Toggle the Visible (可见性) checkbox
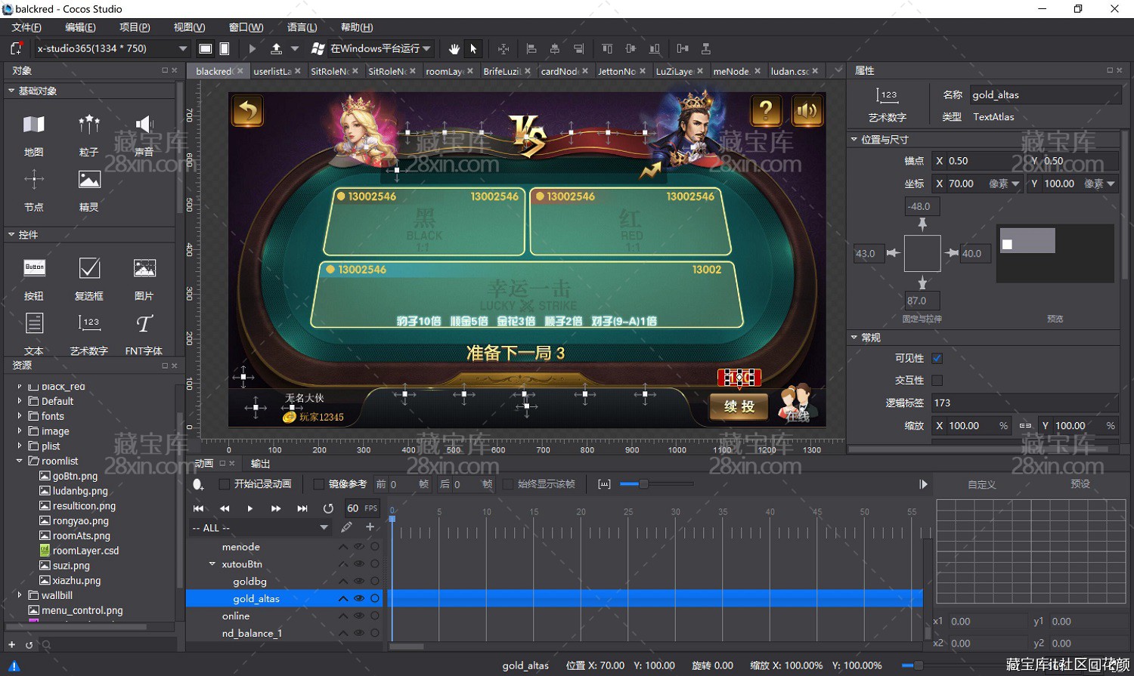Screen dimensions: 1134x676 click(937, 358)
